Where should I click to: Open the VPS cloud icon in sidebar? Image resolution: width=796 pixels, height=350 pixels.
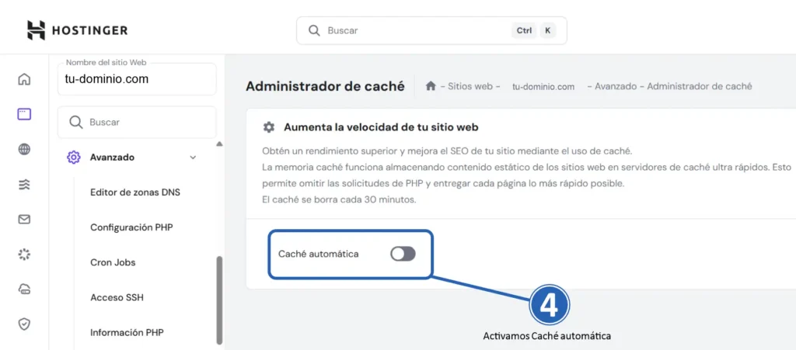click(x=24, y=289)
